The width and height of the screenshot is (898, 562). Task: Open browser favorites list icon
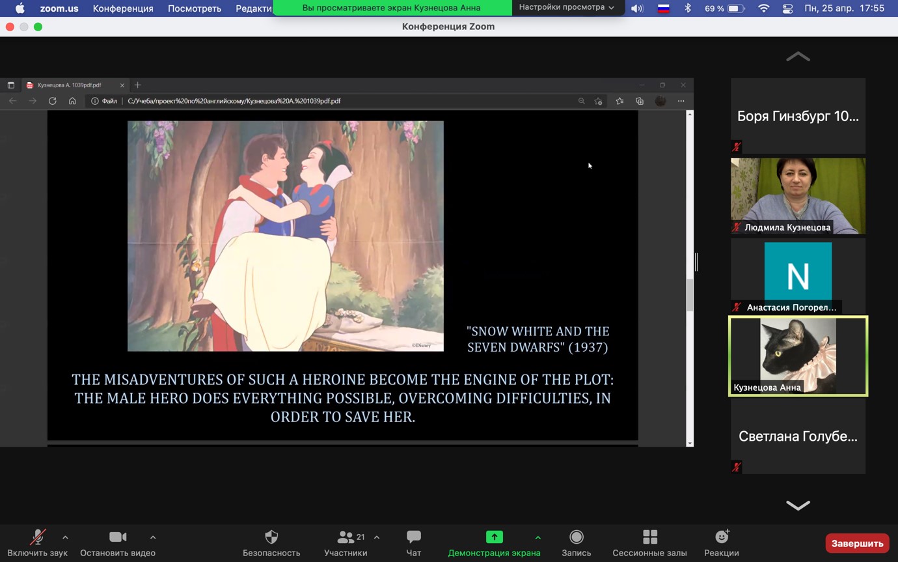coord(619,101)
